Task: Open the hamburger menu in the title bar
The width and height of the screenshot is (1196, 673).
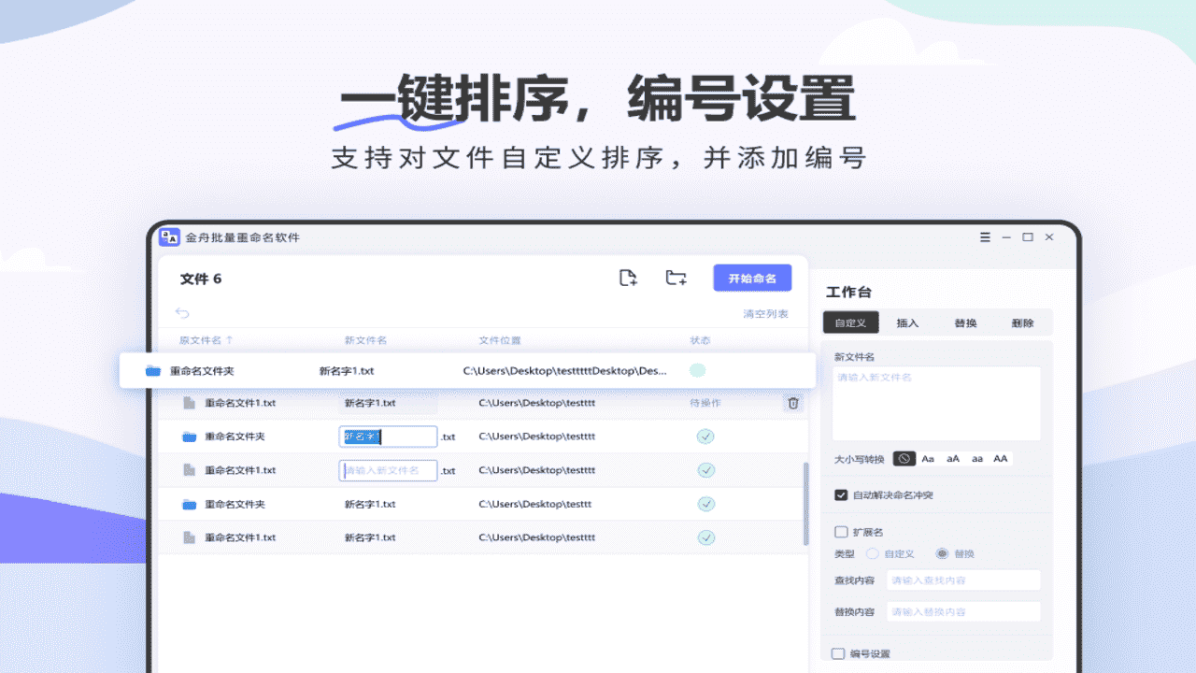Action: [x=985, y=237]
